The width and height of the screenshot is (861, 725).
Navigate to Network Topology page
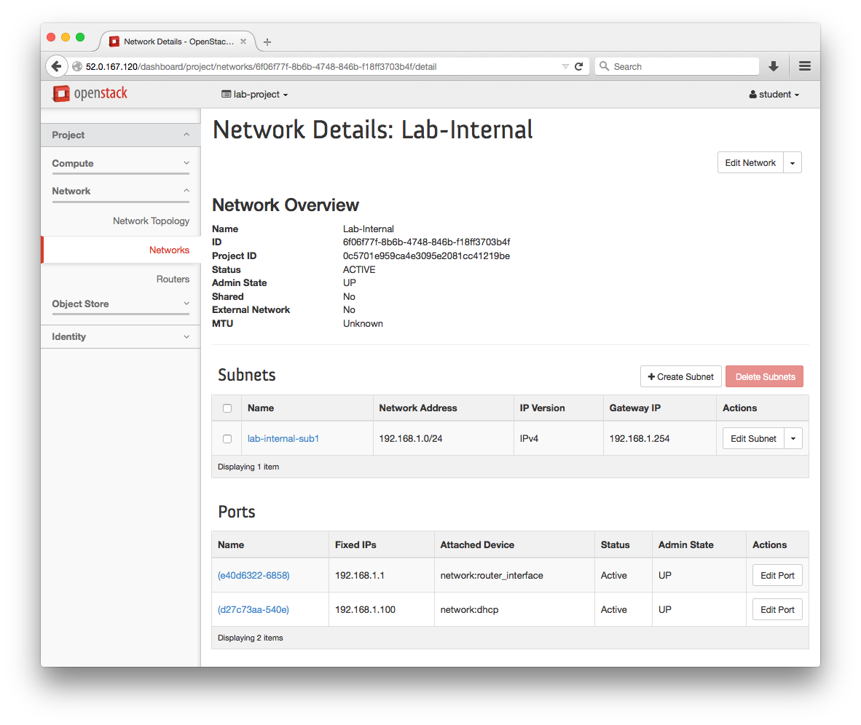tap(151, 221)
